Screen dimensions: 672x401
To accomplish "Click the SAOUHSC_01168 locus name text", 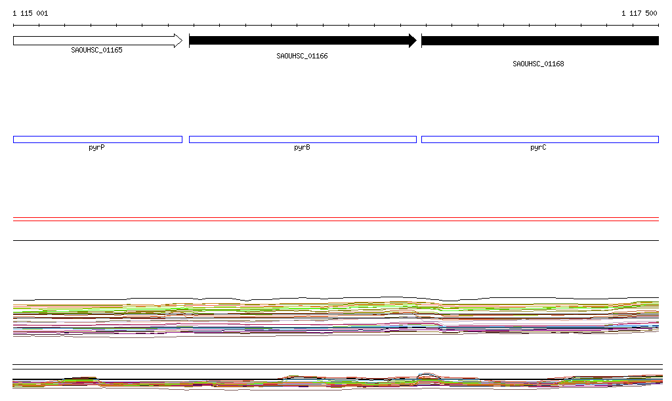I will tap(538, 64).
